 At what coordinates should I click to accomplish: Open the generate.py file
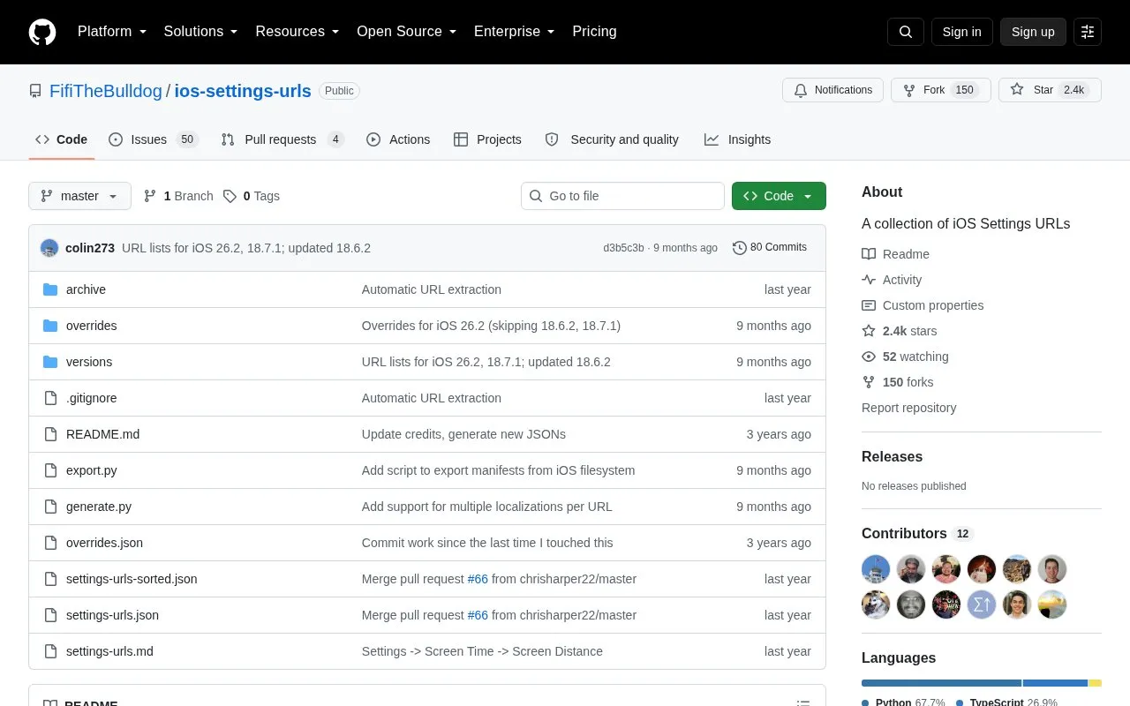[x=99, y=507]
